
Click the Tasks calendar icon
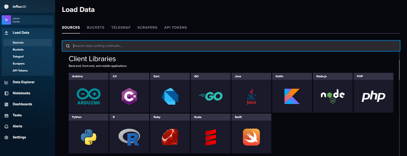6,115
